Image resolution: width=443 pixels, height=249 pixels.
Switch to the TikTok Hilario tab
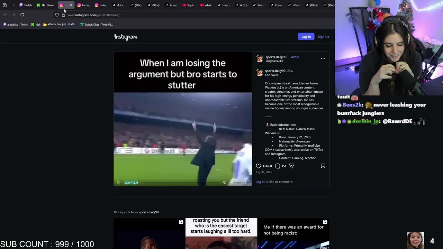(294, 5)
